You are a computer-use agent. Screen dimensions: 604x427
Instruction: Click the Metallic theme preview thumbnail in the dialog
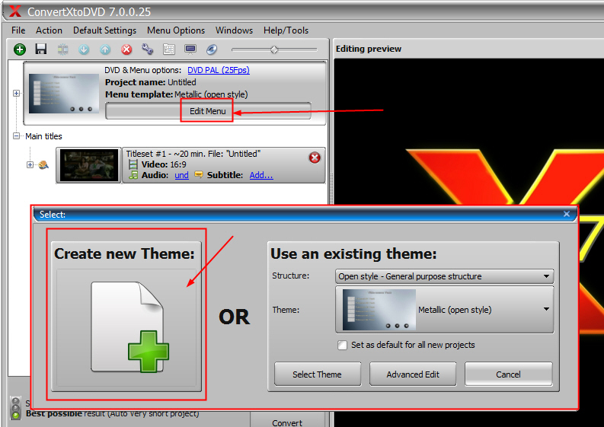(x=379, y=310)
